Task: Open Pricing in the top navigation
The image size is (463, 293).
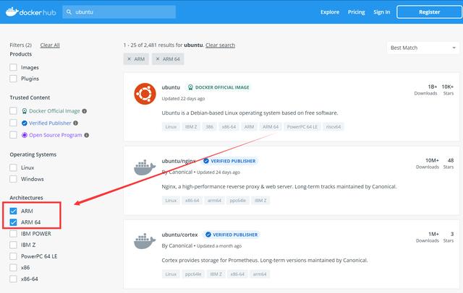Action: pyautogui.click(x=356, y=12)
